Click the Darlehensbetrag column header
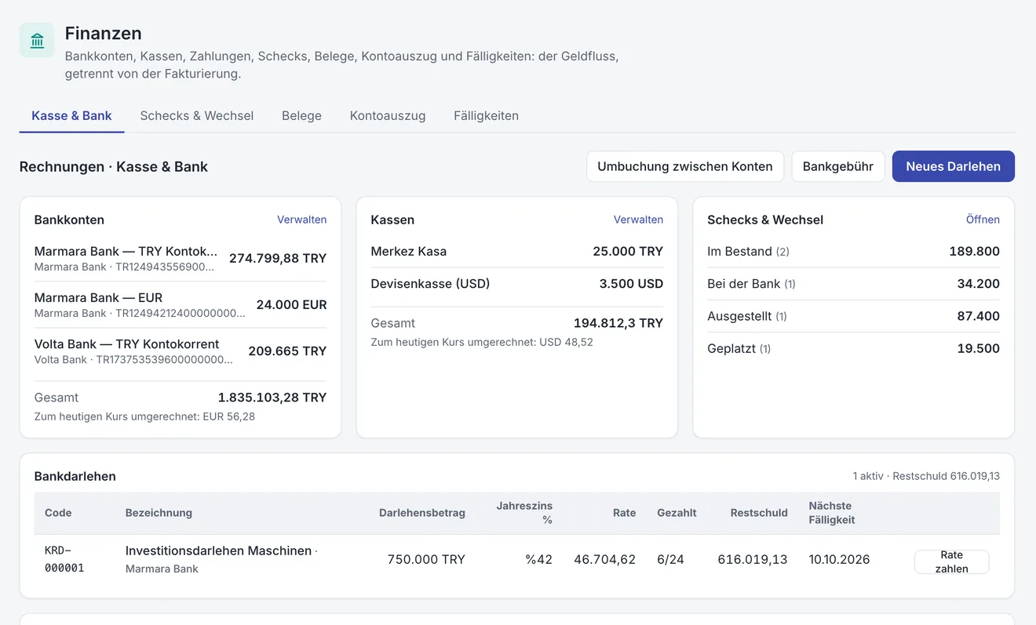Image resolution: width=1036 pixels, height=625 pixels. point(422,513)
